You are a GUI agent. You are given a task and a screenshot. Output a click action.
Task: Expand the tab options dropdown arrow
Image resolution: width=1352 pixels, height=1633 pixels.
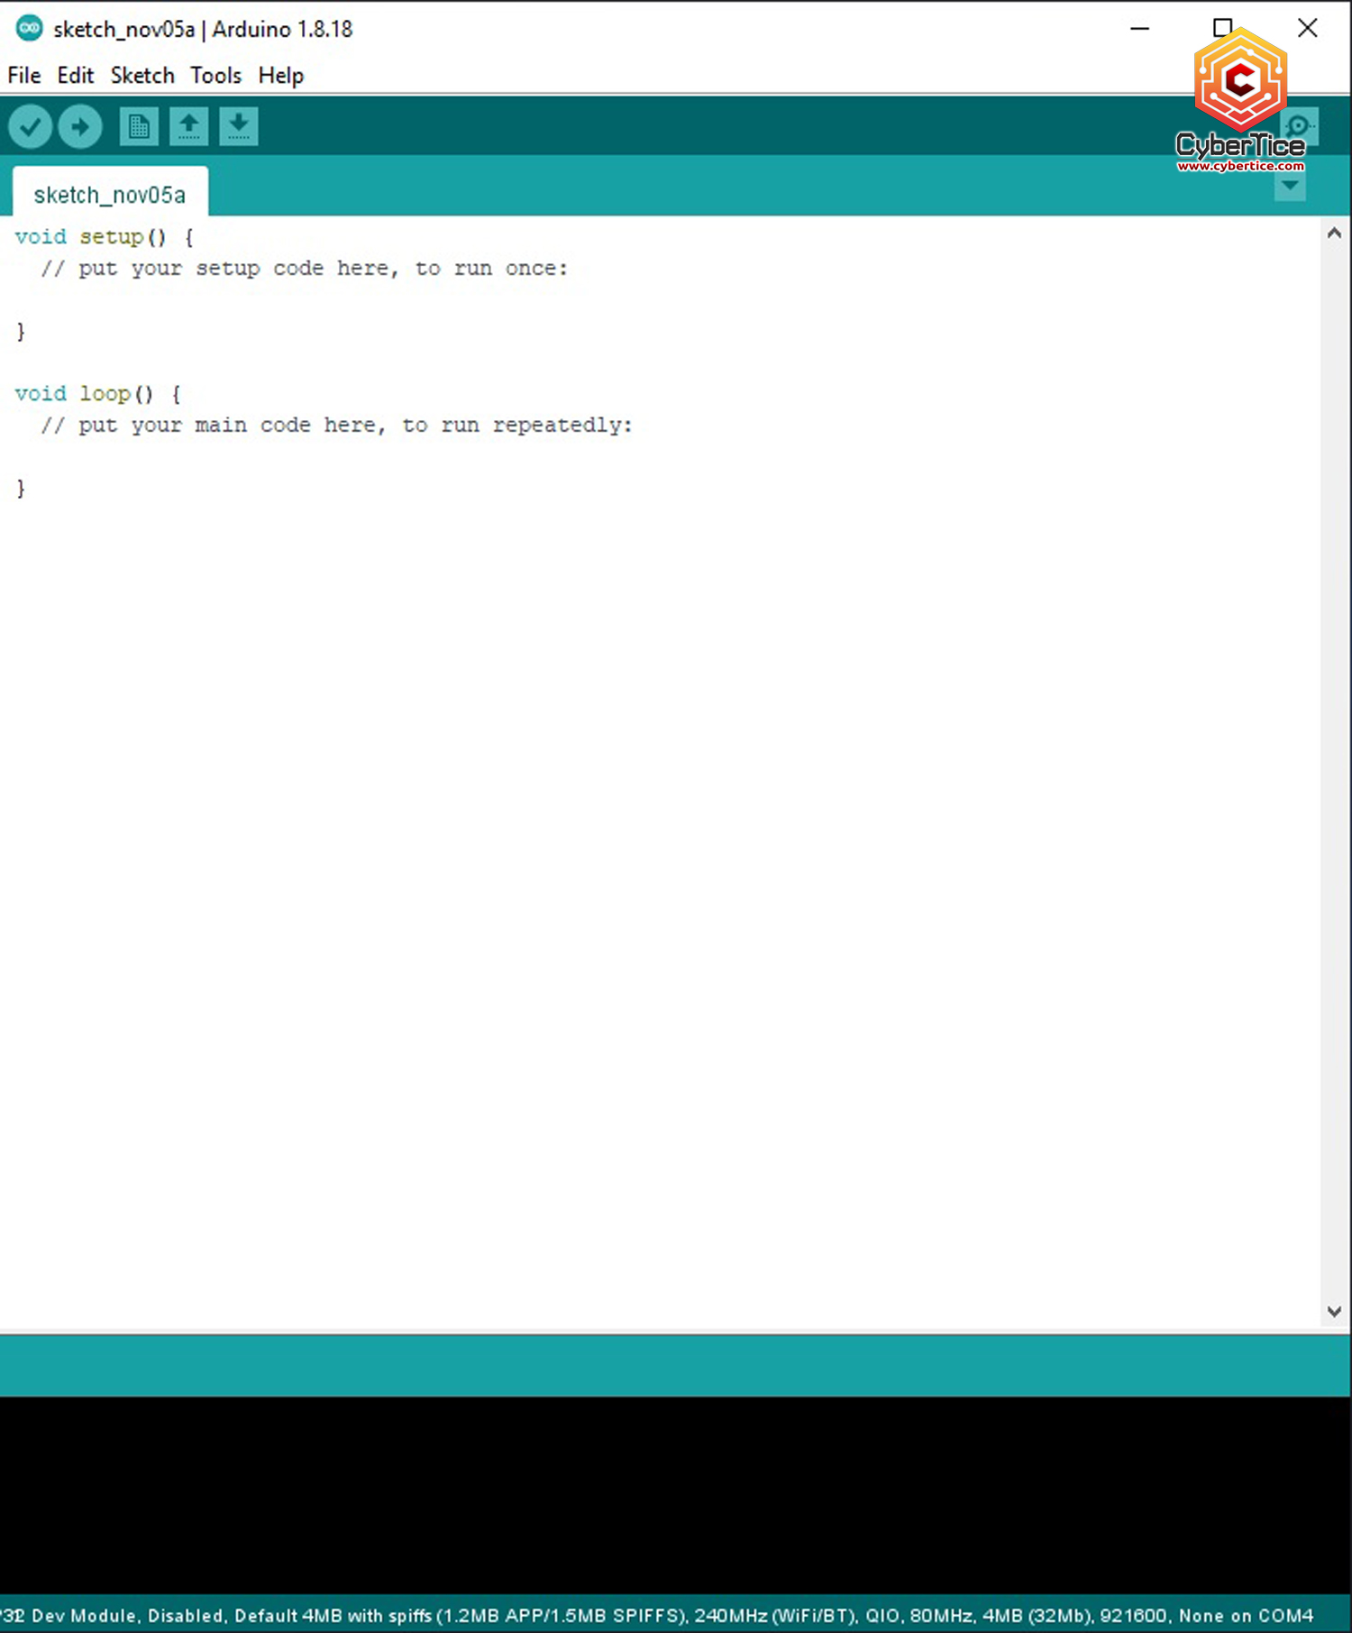point(1290,187)
